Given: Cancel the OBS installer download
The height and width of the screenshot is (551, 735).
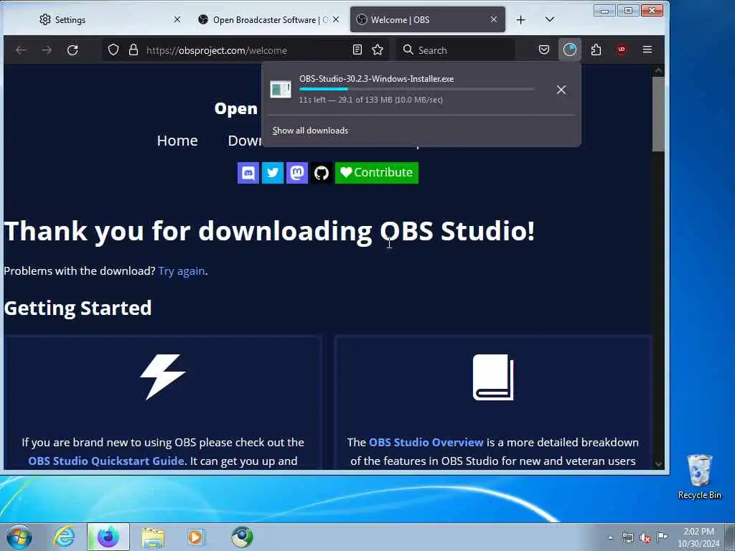Looking at the screenshot, I should pos(561,90).
